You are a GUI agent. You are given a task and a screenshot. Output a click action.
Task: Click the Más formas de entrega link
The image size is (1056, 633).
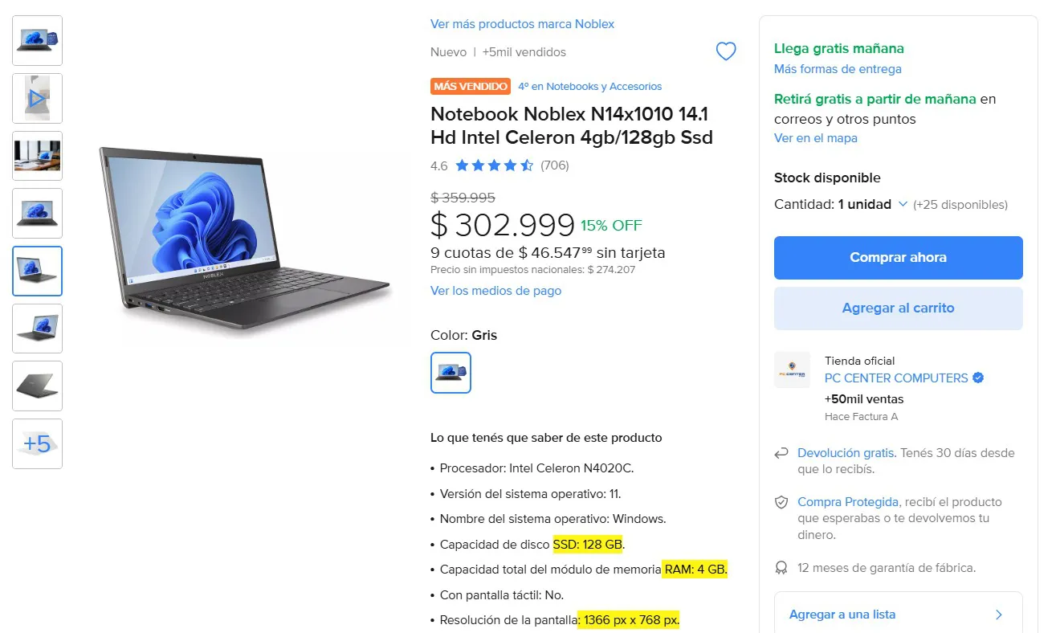[838, 69]
